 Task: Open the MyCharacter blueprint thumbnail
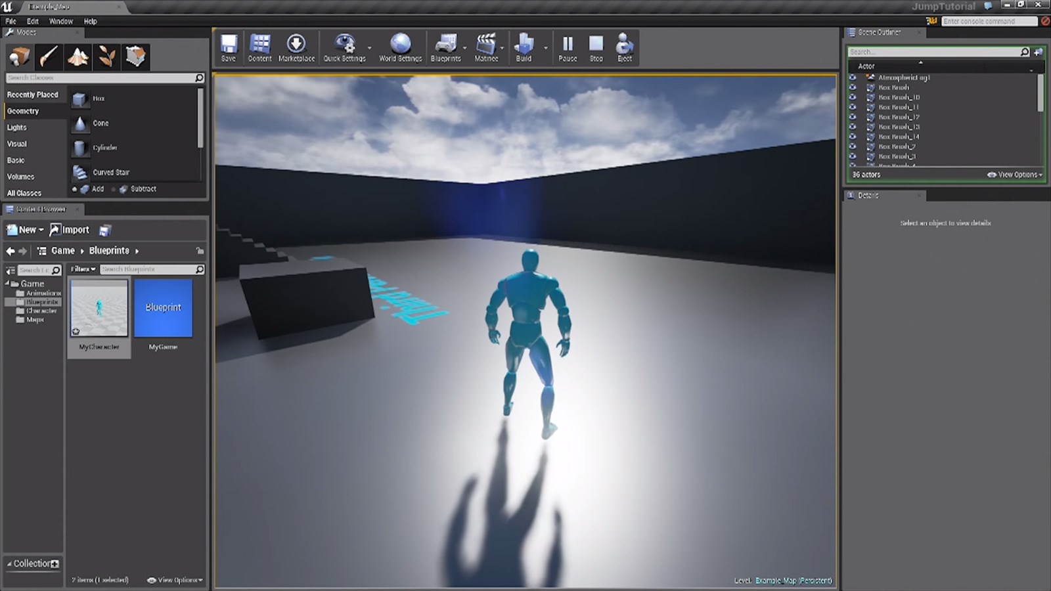pos(99,309)
